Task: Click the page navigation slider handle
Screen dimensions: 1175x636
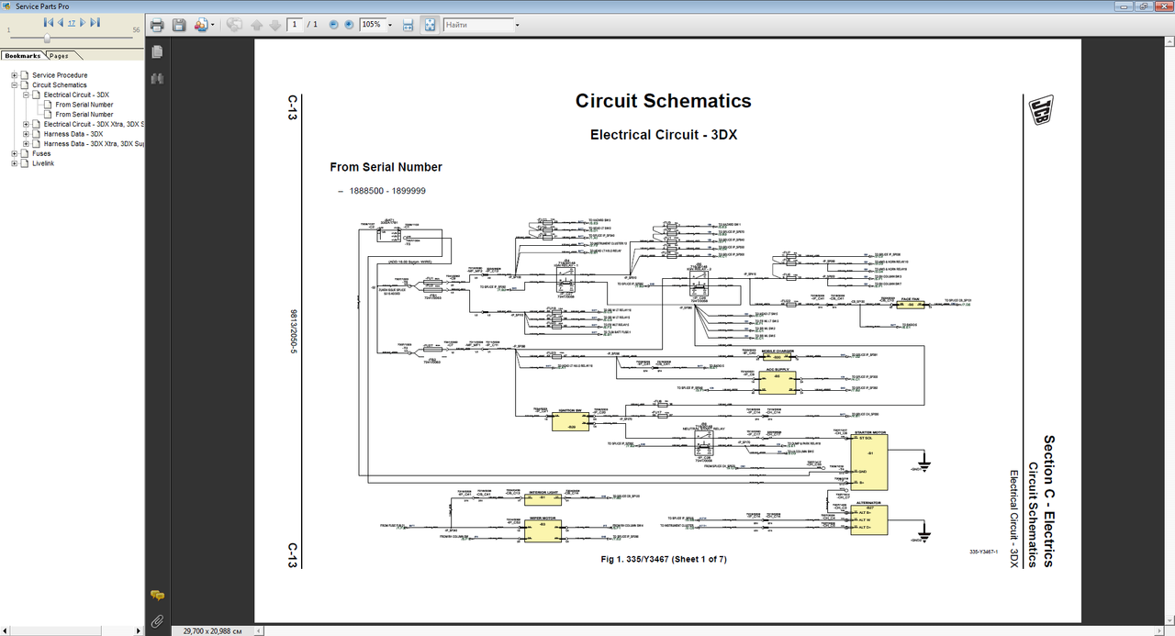Action: point(48,38)
